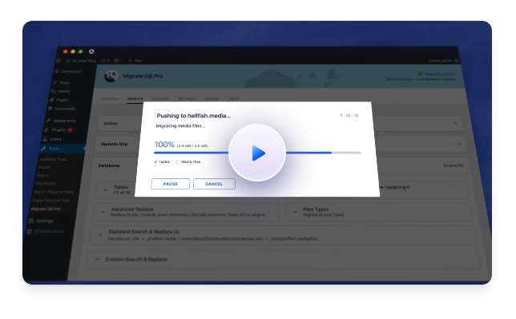Open the MIGRATE tab

point(135,98)
